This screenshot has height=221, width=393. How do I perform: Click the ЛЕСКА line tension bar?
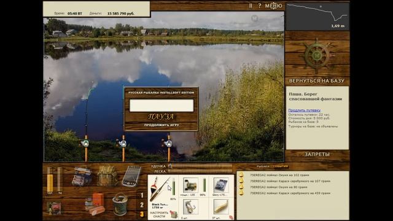point(200,171)
